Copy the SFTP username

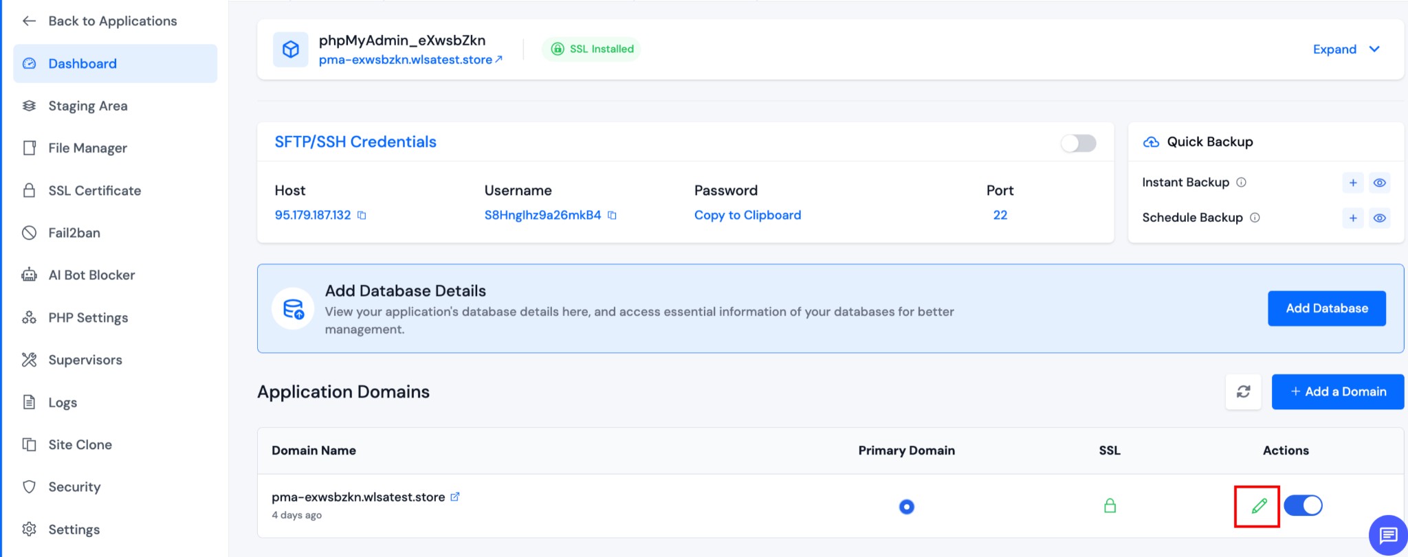612,216
